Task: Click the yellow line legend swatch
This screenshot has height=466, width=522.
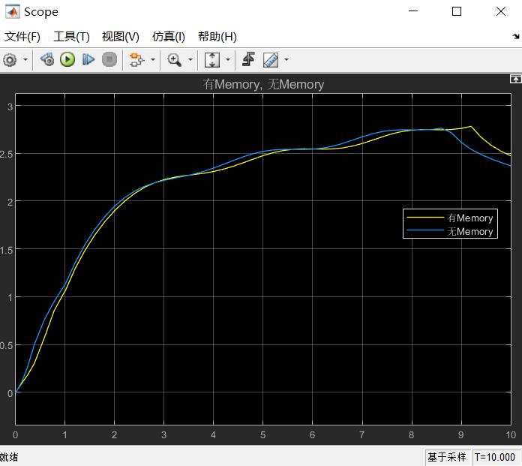Action: coord(425,218)
